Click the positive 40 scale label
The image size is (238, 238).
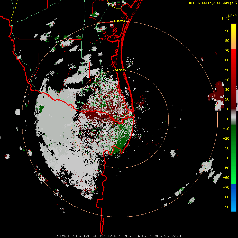(227, 80)
